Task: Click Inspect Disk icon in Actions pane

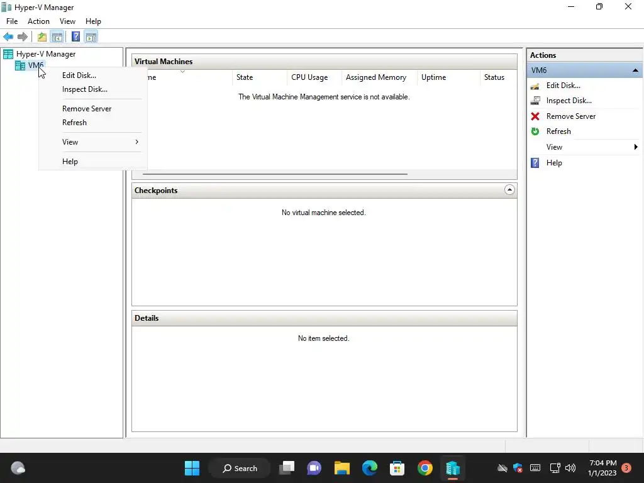Action: tap(535, 101)
